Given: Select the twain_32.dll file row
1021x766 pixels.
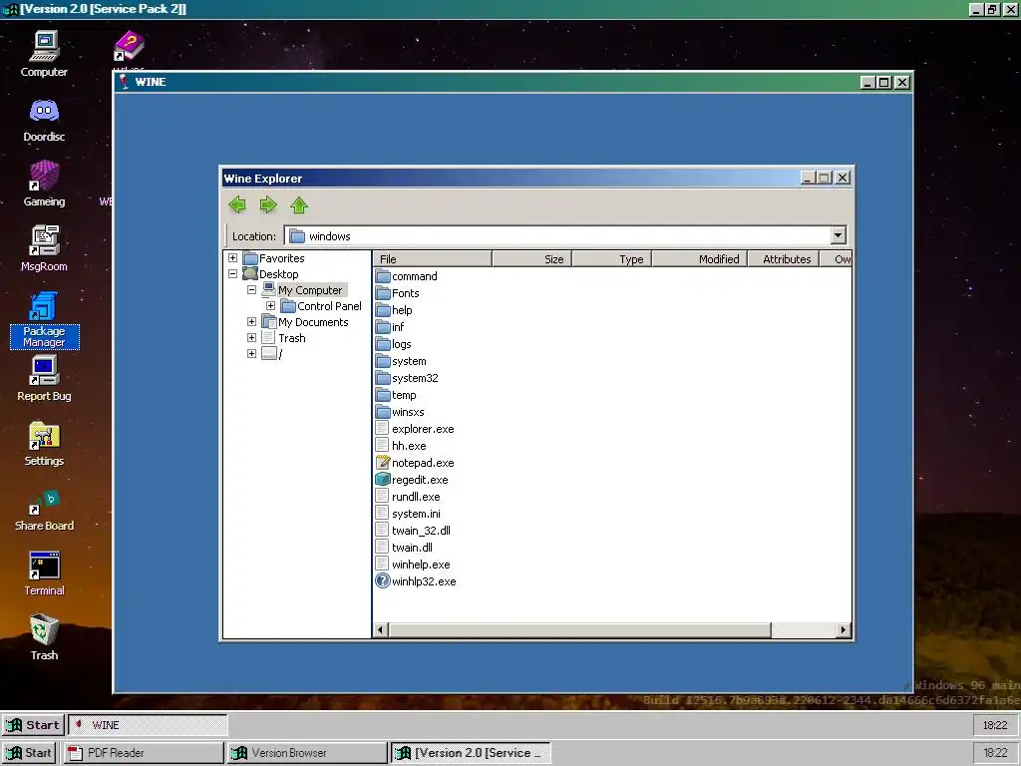Looking at the screenshot, I should [x=414, y=531].
